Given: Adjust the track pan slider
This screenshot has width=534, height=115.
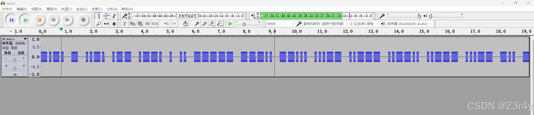Looking at the screenshot, I should tap(15, 68).
